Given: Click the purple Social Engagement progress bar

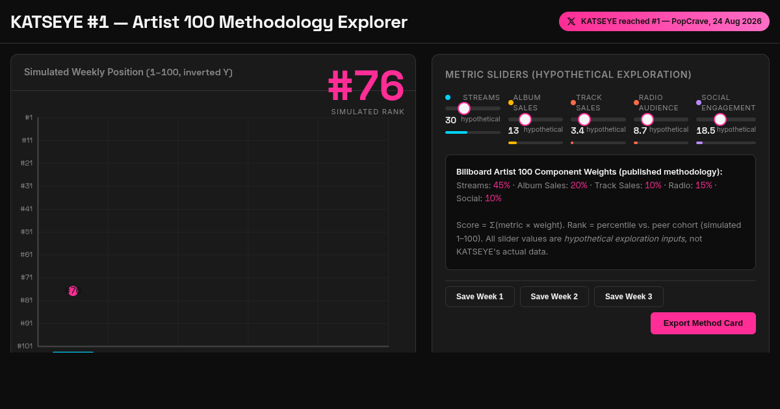Looking at the screenshot, I should pyautogui.click(x=699, y=143).
